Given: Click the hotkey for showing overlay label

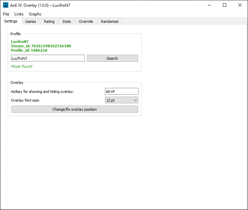Looking at the screenshot, I should [x=42, y=92].
